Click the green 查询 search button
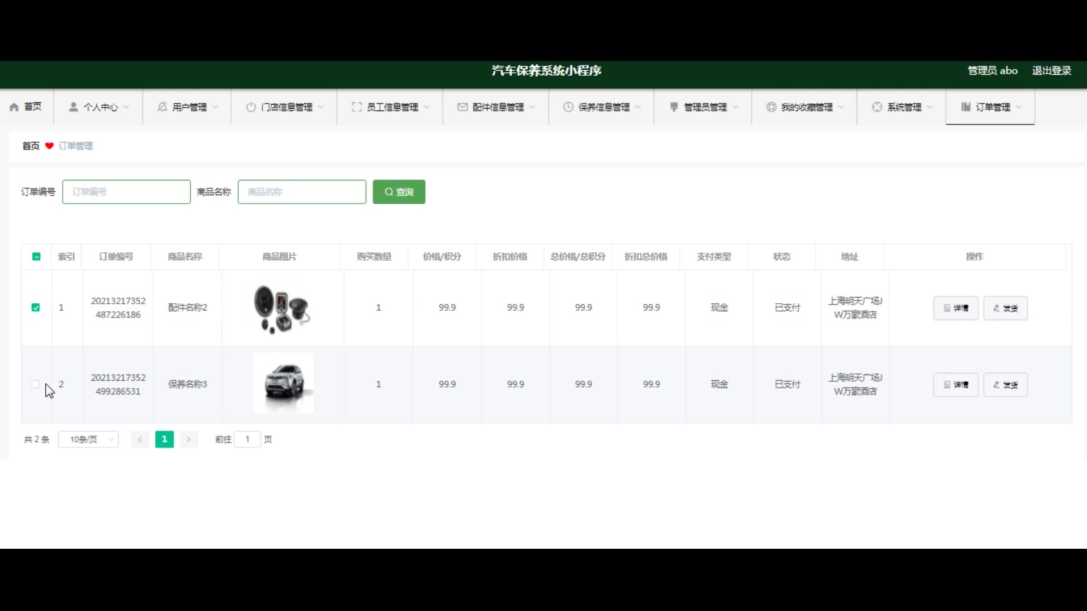Screen dimensions: 1087x611 pyautogui.click(x=399, y=192)
